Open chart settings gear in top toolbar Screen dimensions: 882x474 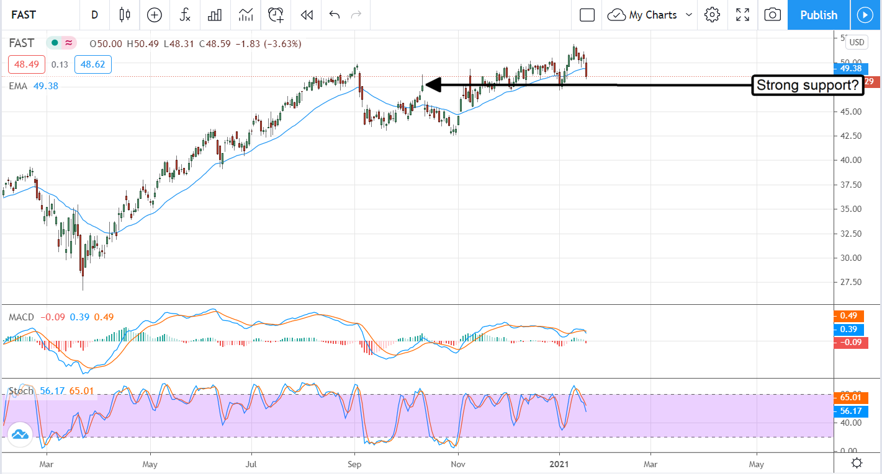click(712, 15)
